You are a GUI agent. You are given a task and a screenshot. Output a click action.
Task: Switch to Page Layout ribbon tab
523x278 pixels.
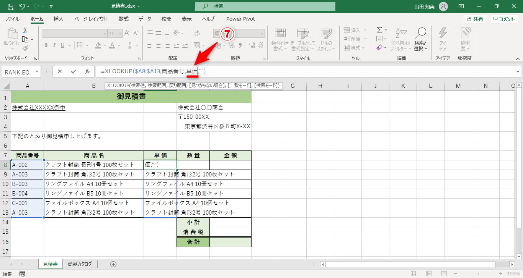(x=91, y=19)
